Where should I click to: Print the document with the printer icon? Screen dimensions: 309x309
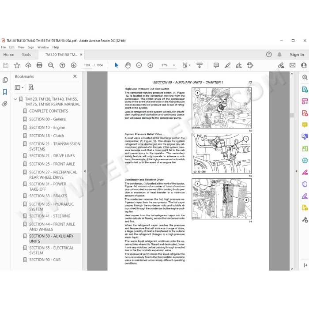39,65
